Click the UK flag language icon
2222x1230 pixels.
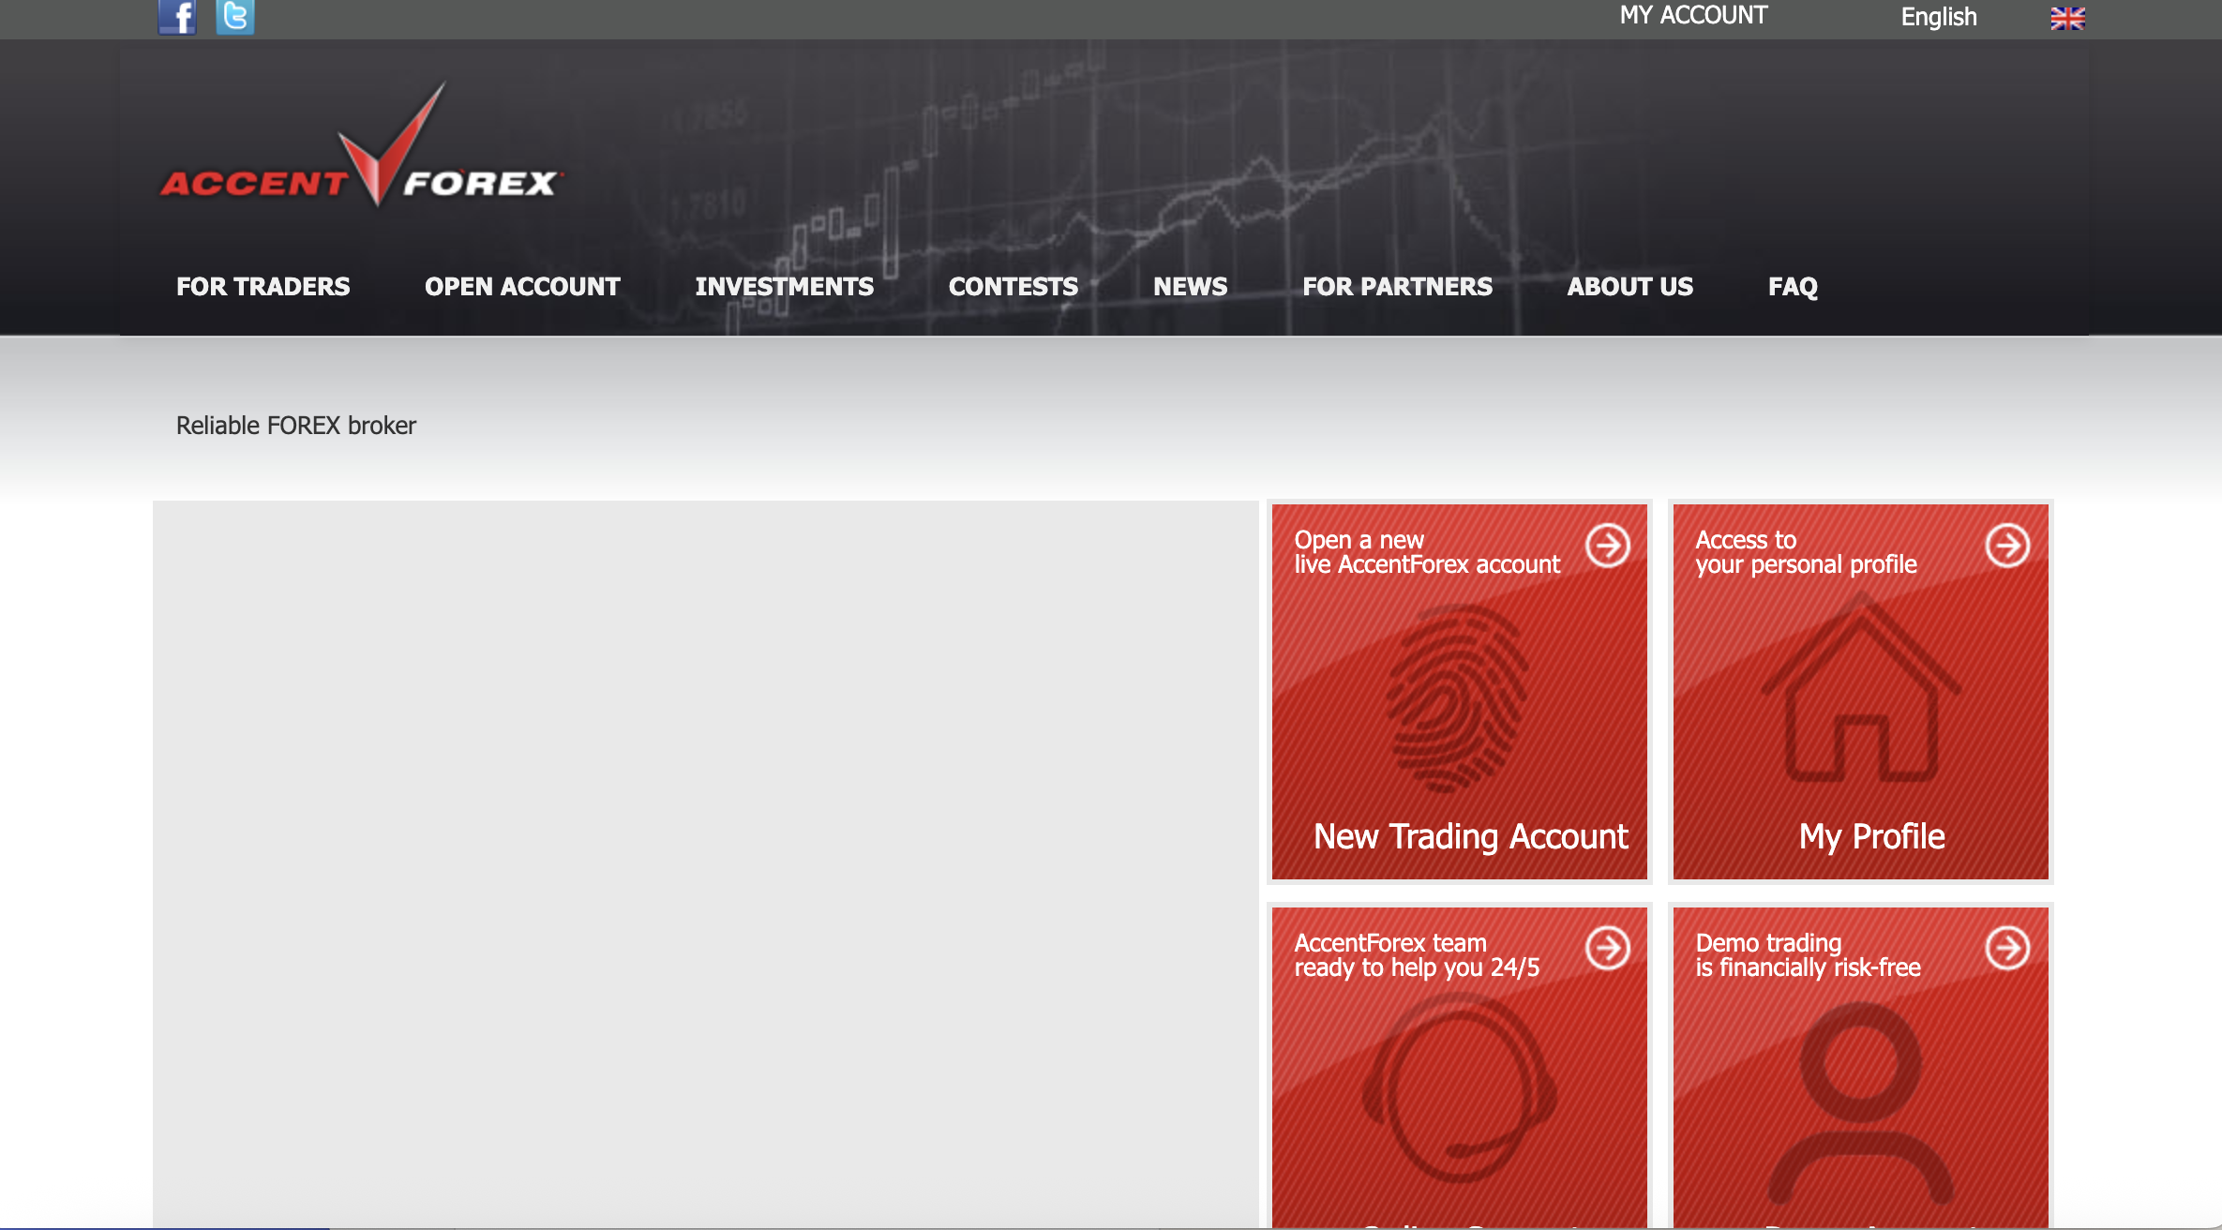(2066, 16)
